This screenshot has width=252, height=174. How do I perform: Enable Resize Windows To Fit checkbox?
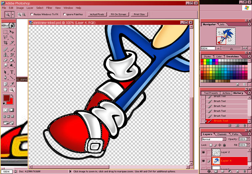click(32, 14)
